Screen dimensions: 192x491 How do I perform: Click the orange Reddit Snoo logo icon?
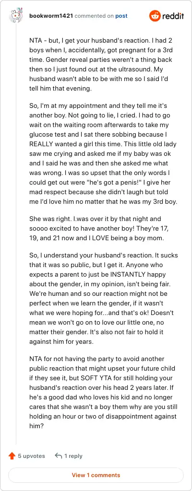tap(155, 16)
